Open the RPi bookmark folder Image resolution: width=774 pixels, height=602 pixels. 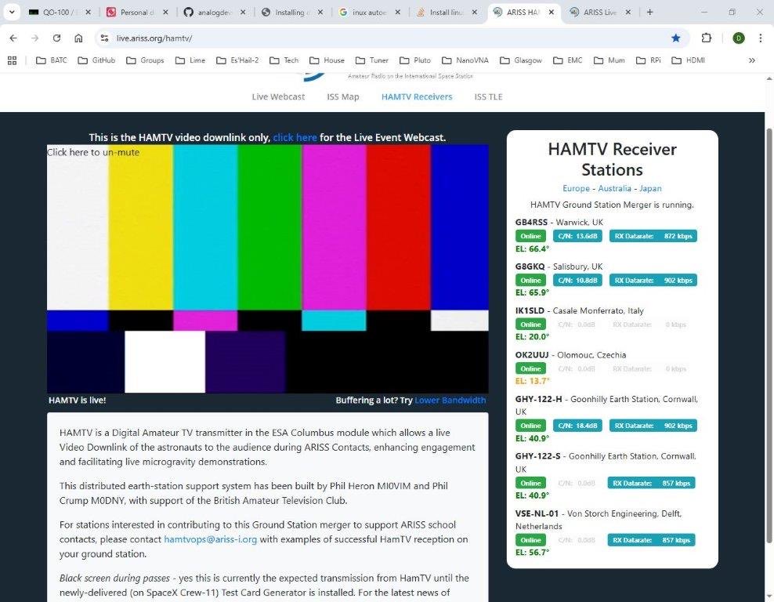tap(649, 60)
